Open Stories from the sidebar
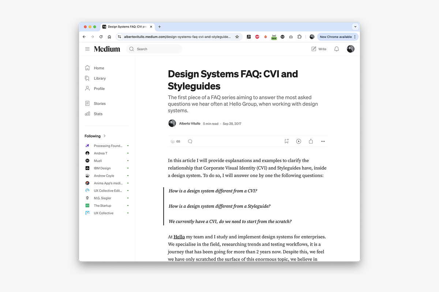The image size is (439, 292). (100, 104)
